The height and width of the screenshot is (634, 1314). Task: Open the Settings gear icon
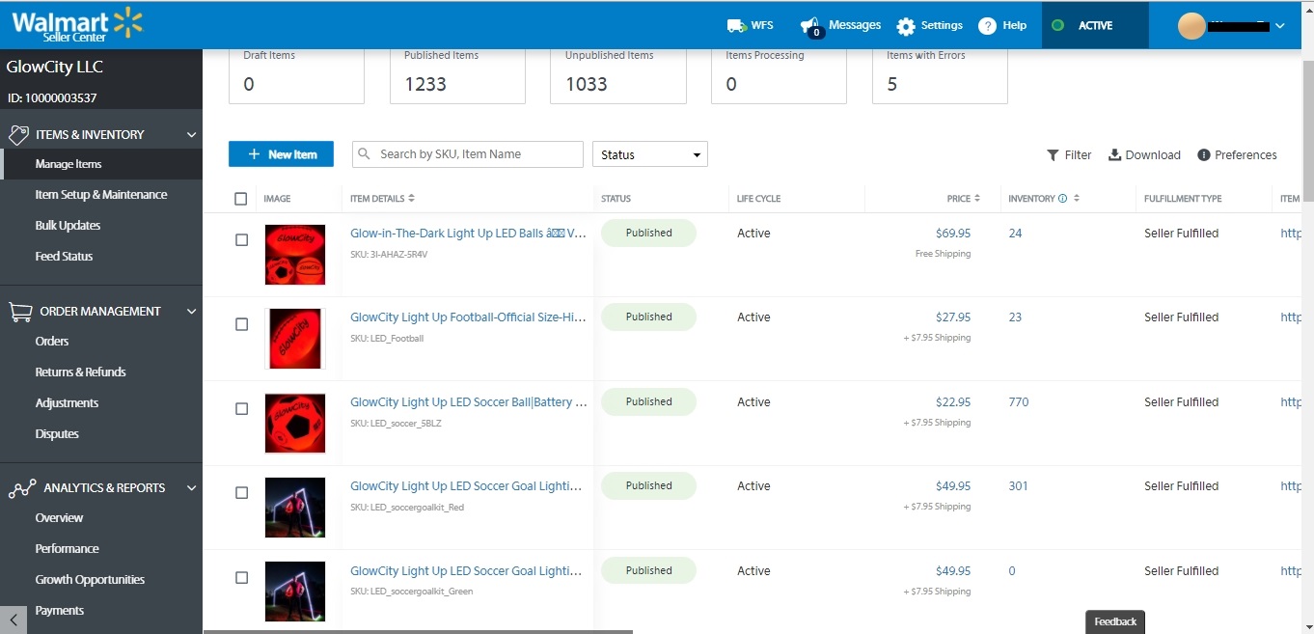click(905, 26)
